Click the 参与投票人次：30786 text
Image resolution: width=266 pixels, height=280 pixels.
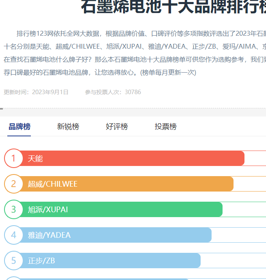(113, 92)
